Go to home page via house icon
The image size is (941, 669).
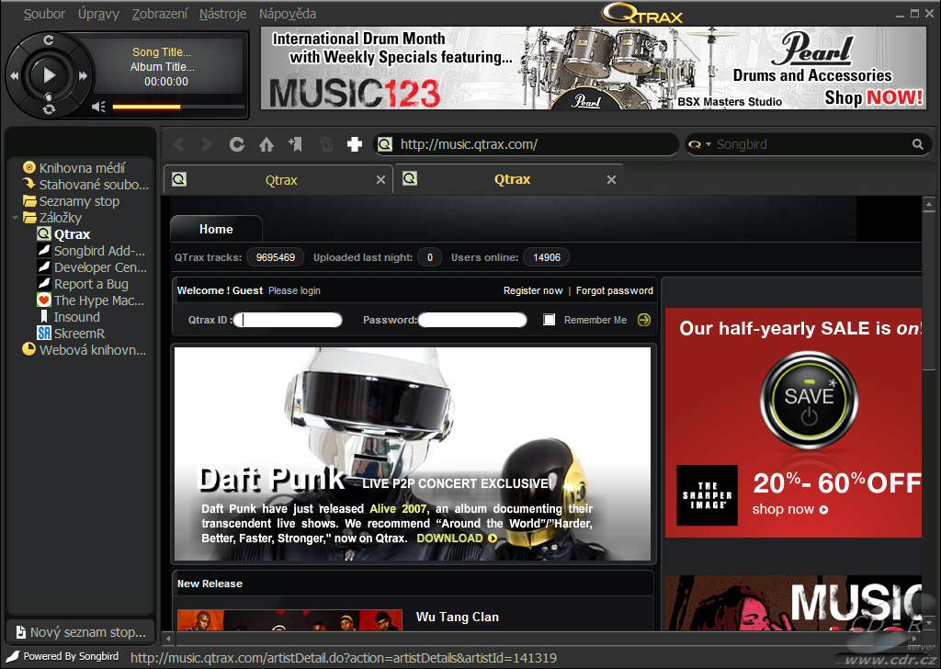[x=266, y=144]
